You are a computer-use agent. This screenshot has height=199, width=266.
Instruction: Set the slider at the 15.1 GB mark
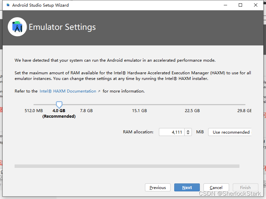[139, 104]
